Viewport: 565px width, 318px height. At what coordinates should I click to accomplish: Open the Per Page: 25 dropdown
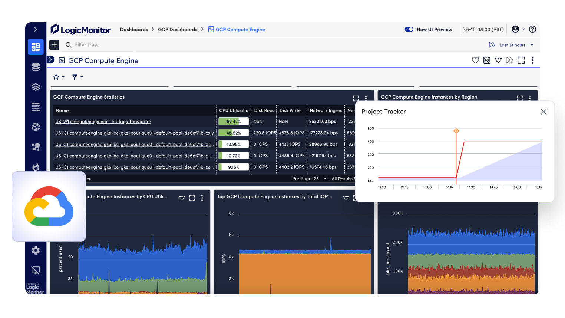310,179
